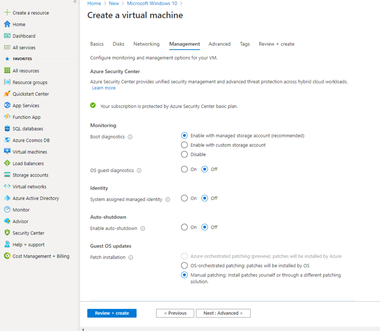
Task: Click the Security Center shield icon
Action: (x=7, y=233)
